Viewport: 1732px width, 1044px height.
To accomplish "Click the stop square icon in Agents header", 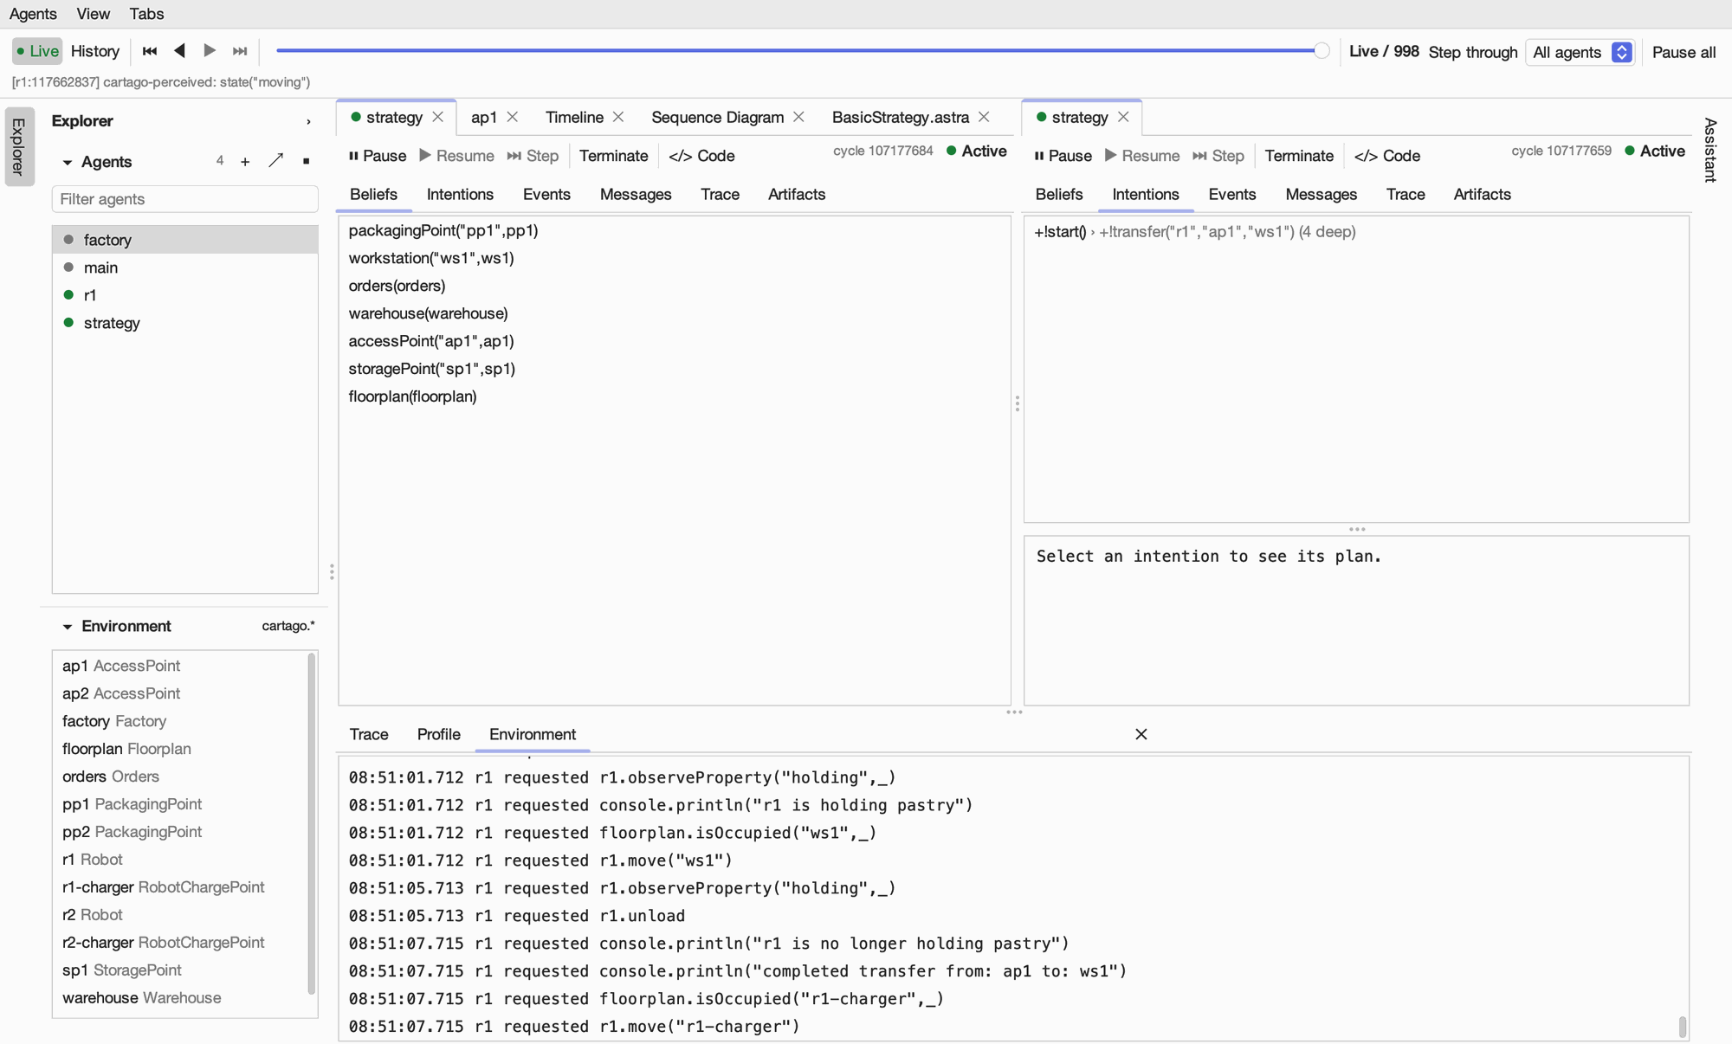I will coord(306,162).
